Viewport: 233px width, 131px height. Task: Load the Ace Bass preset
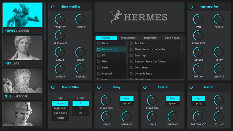point(155,43)
